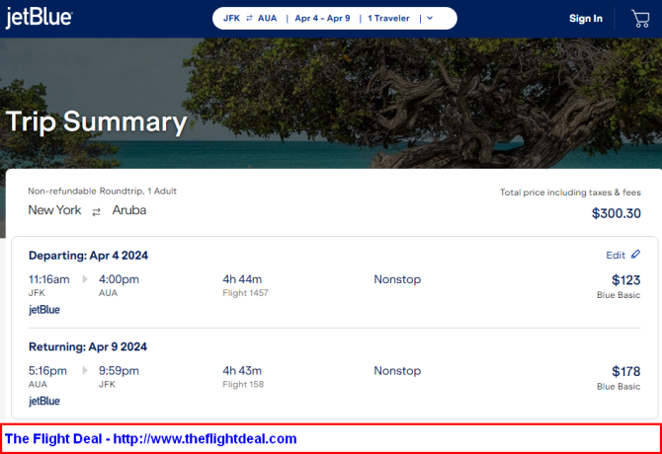662x454 pixels.
Task: Click the 4:00pm arrival time
Action: click(119, 279)
